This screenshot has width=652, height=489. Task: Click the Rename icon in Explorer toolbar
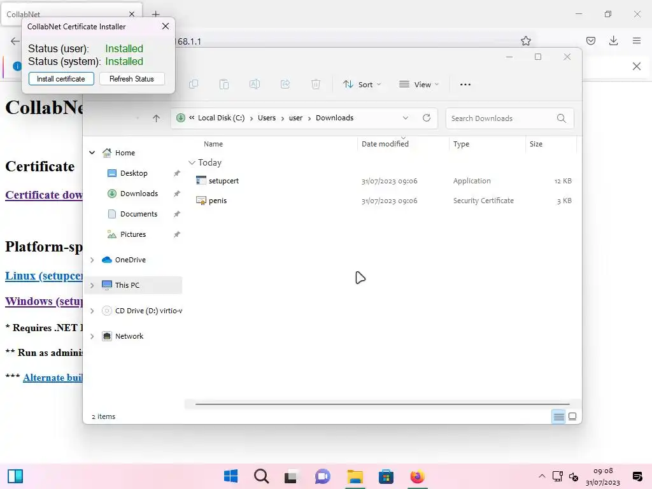[x=255, y=85]
